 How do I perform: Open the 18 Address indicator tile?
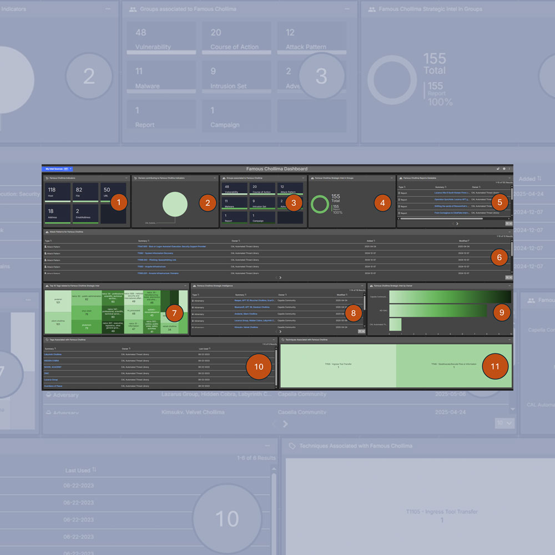[x=57, y=214]
